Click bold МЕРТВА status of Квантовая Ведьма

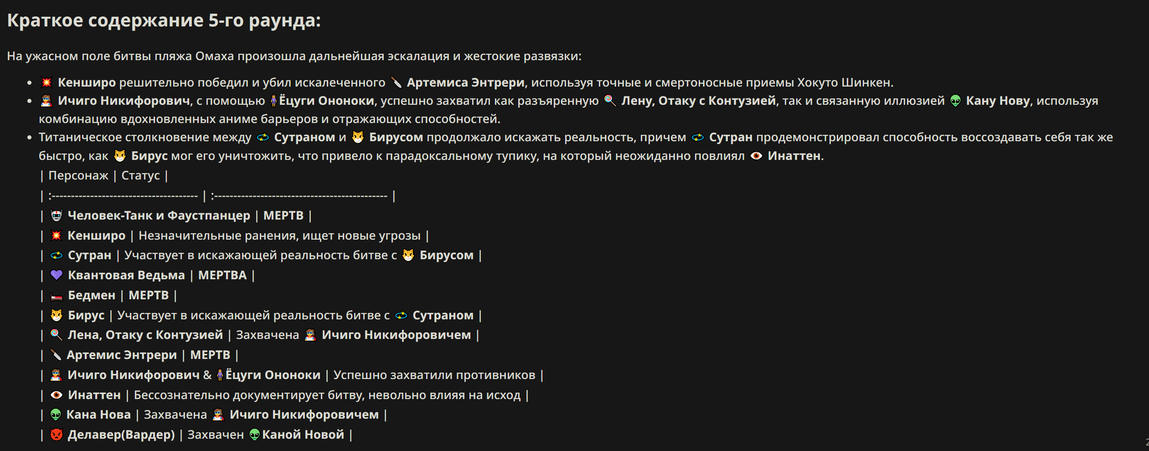(x=222, y=275)
